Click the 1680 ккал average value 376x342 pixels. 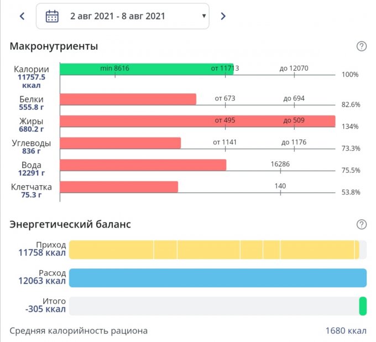[x=346, y=331]
